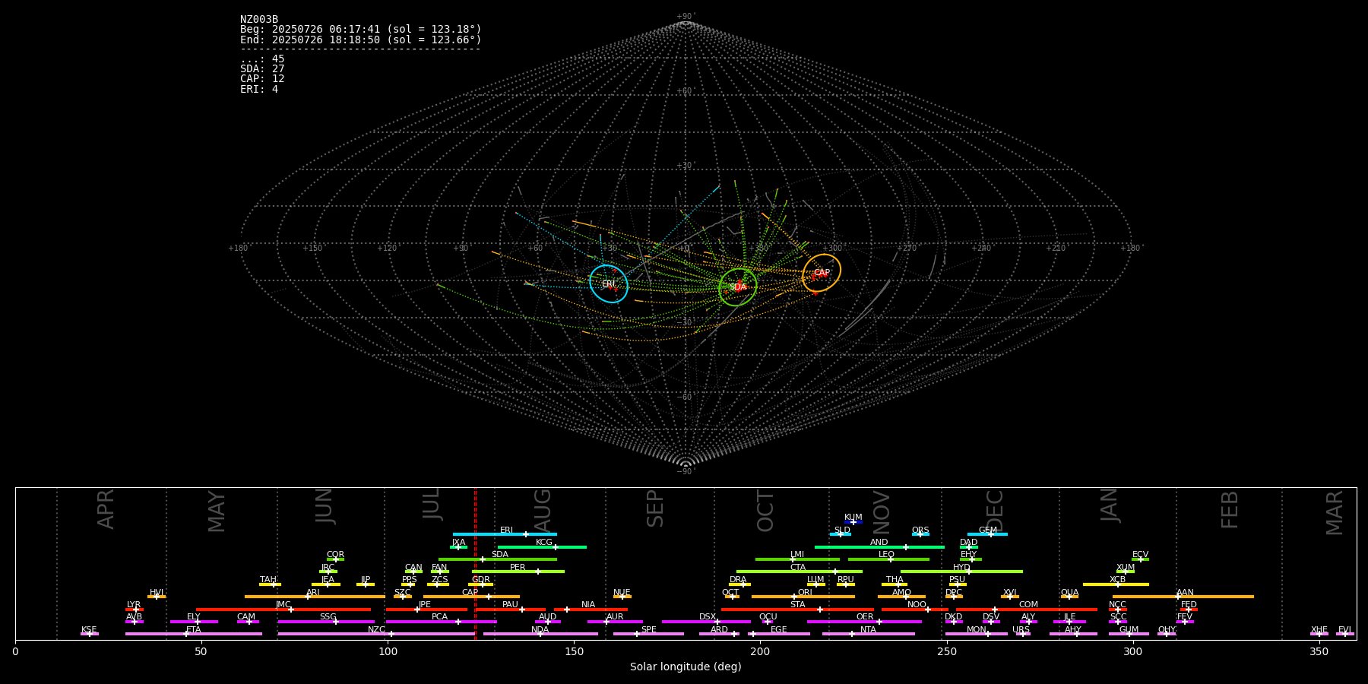Click the 'ERI: 4' count in the legend
This screenshot has width=1368, height=684.
coord(259,90)
